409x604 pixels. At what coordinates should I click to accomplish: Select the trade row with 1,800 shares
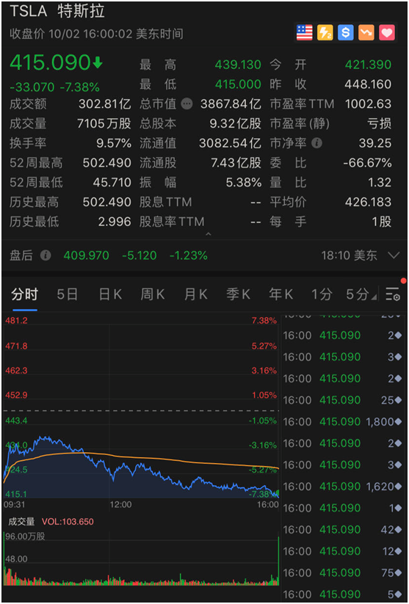tap(343, 422)
